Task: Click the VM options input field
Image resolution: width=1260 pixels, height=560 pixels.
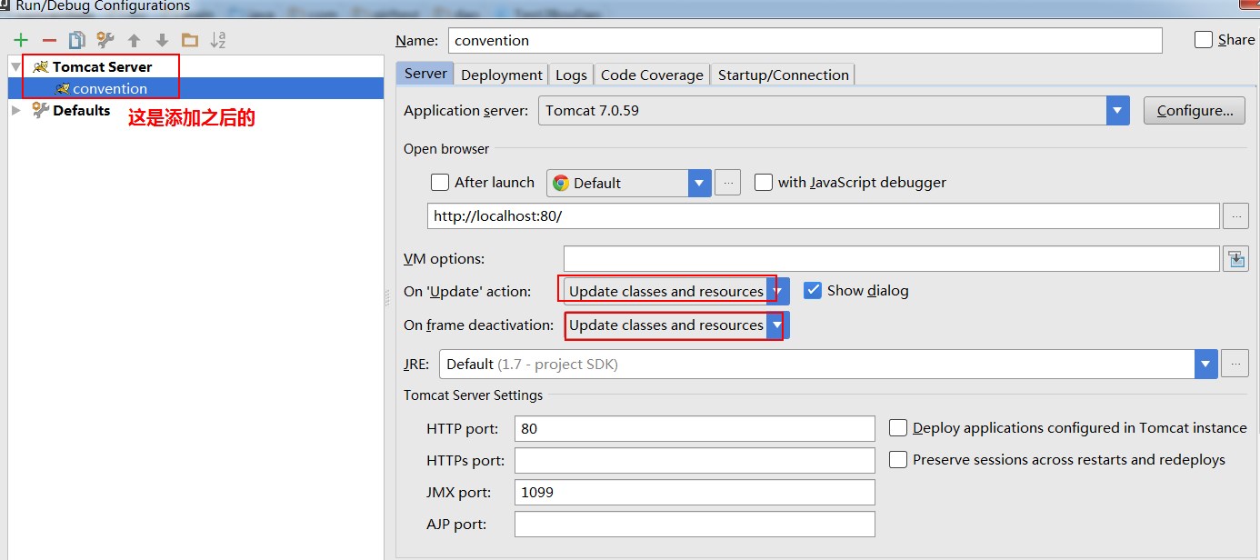Action: pos(891,259)
